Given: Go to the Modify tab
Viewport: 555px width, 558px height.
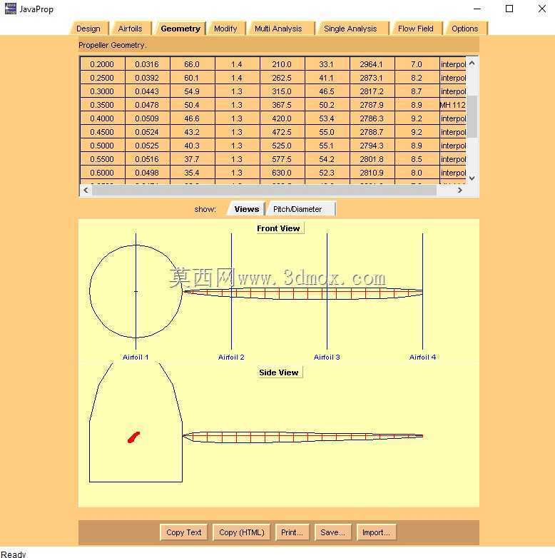Looking at the screenshot, I should coord(225,29).
